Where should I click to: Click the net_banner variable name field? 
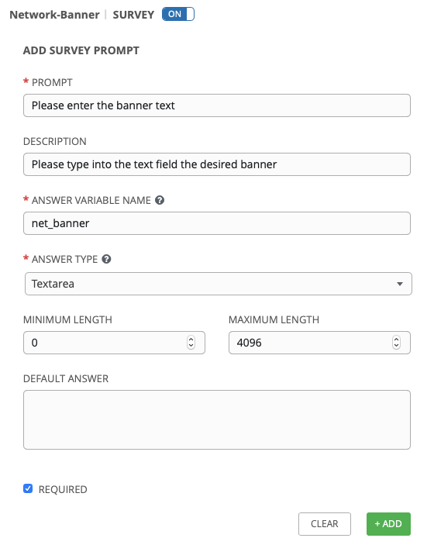[217, 223]
